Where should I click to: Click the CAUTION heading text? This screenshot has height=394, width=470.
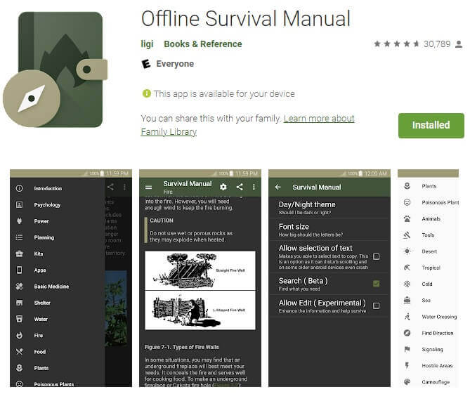(x=162, y=221)
